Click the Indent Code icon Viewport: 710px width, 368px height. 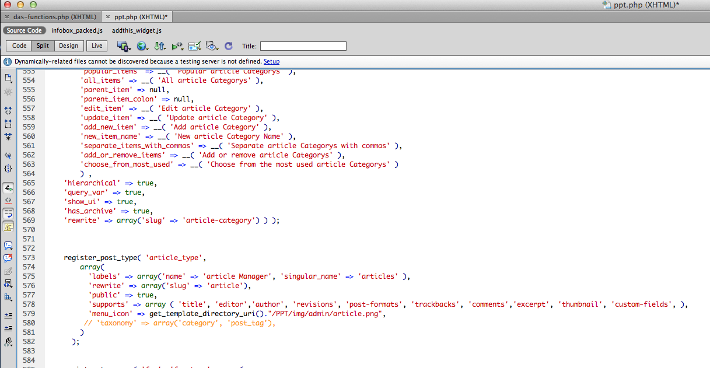(x=8, y=316)
